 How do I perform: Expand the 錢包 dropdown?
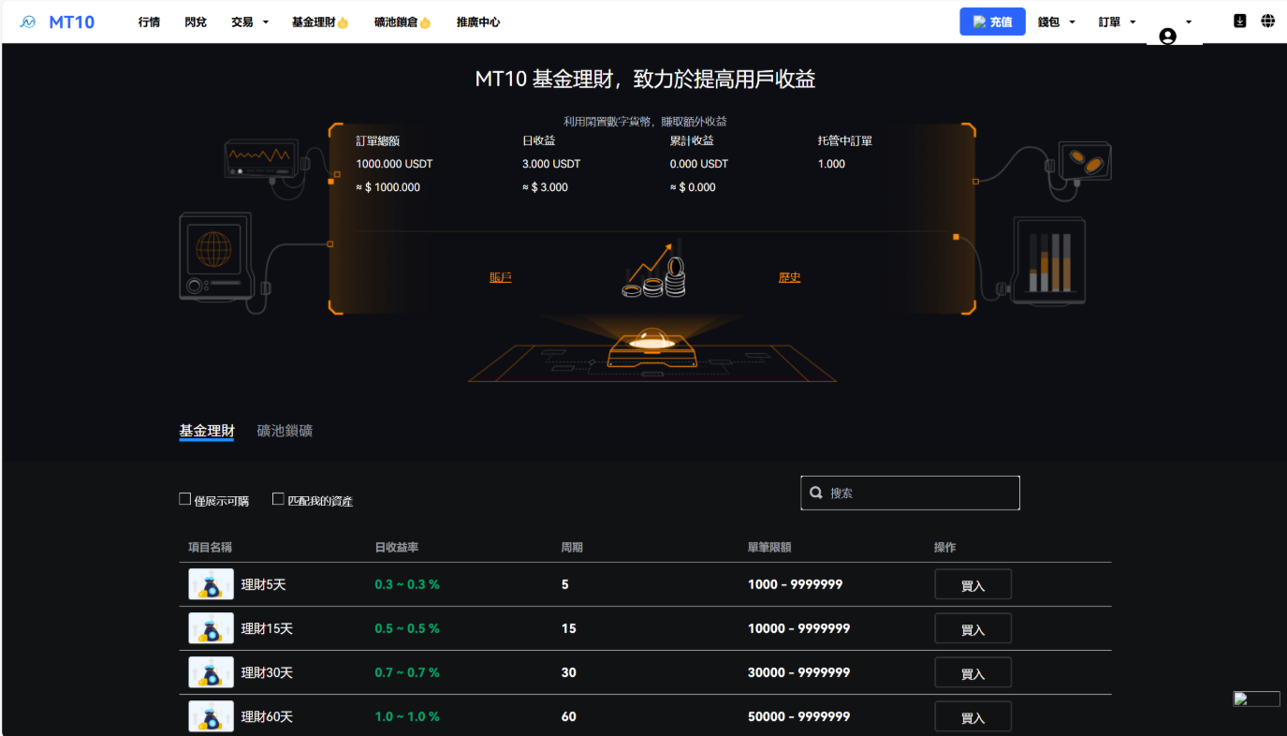click(x=1056, y=22)
